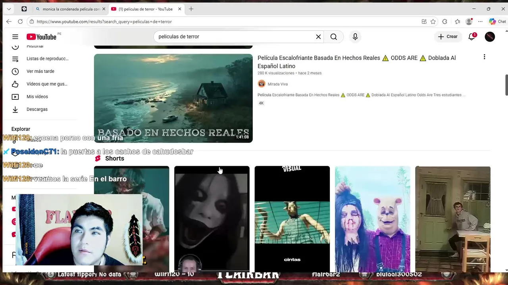Click the Mis vídeos play icon
Image resolution: width=508 pixels, height=285 pixels.
point(15,97)
